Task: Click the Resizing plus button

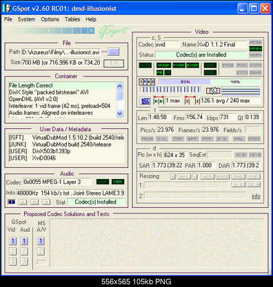Action: click(x=173, y=177)
